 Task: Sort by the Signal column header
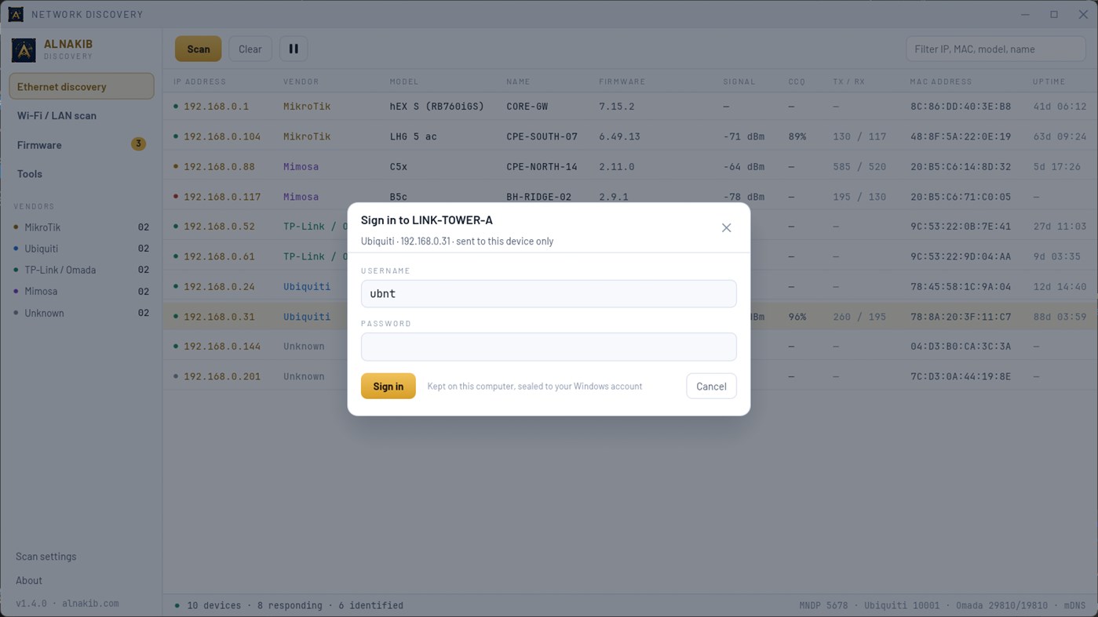739,82
